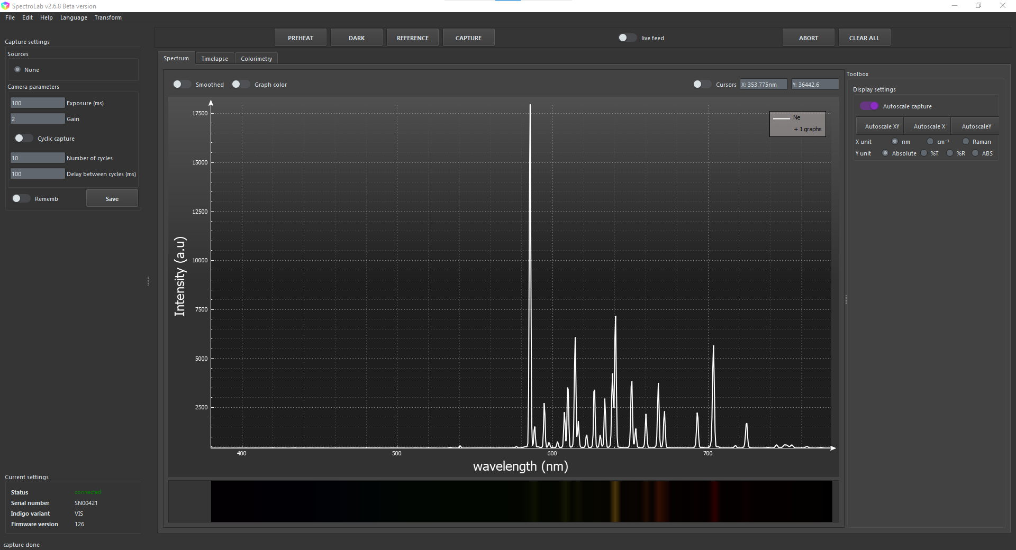Screen dimensions: 1016x550
Task: Open the Language menu
Action: tap(74, 17)
